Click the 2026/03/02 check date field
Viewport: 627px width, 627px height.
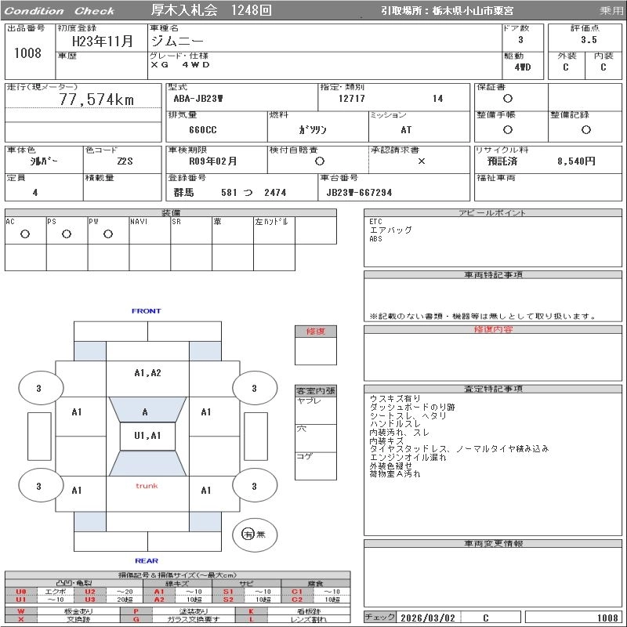click(427, 618)
